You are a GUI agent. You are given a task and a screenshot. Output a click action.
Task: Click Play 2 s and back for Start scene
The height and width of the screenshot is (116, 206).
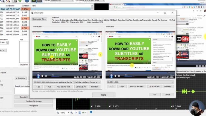pyautogui.click(x=64, y=87)
